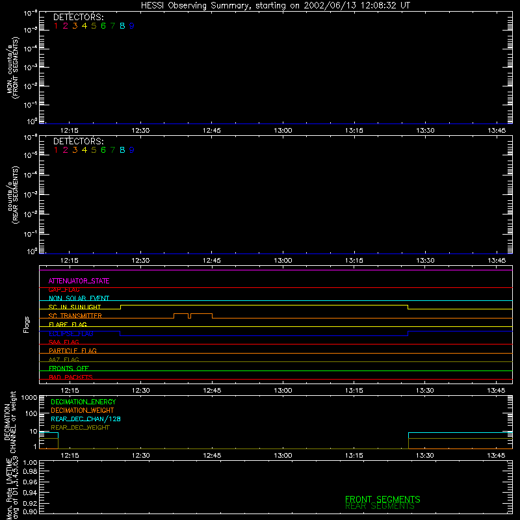Select detector 6 in front segments legend
The width and height of the screenshot is (520, 520).
pos(103,26)
